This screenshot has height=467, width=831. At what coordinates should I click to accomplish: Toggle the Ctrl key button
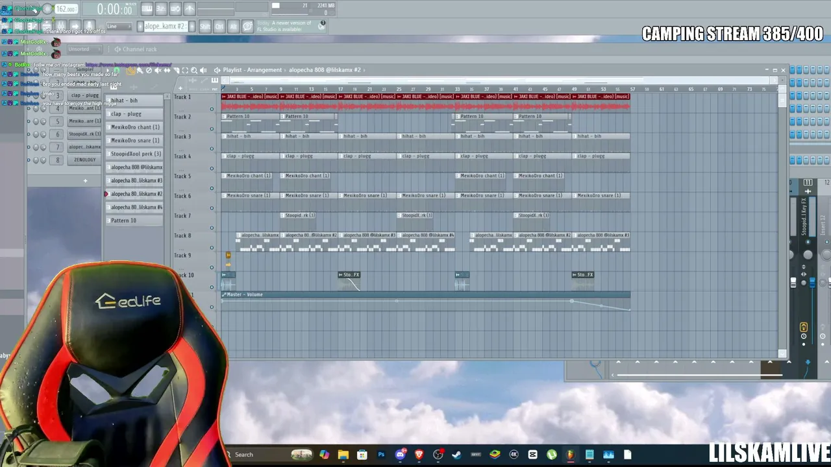(x=219, y=26)
